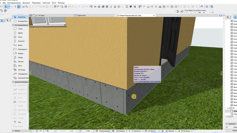Expand the Свойства panel at right

click(x=227, y=124)
